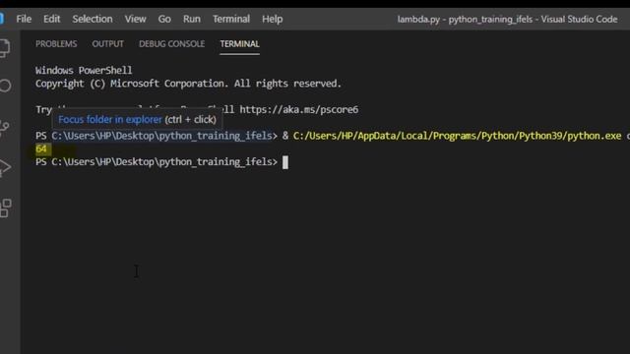
Task: Switch to the PROBLEMS tab
Action: [56, 43]
